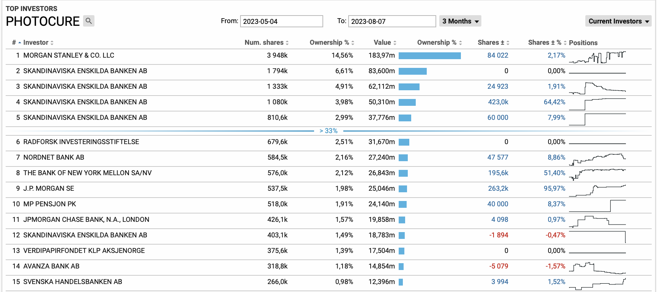Select NORDNET BANK AB investor name
Image resolution: width=657 pixels, height=292 pixels.
(x=53, y=157)
